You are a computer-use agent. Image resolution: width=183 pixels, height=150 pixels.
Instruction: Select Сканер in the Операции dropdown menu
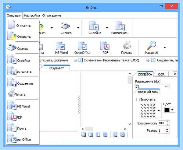pos(22,47)
